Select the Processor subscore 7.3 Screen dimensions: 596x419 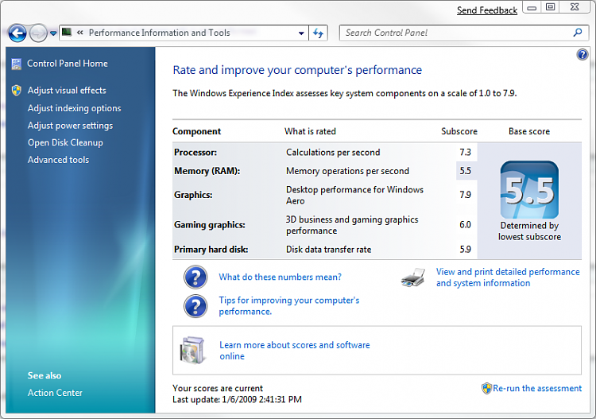[x=465, y=153]
